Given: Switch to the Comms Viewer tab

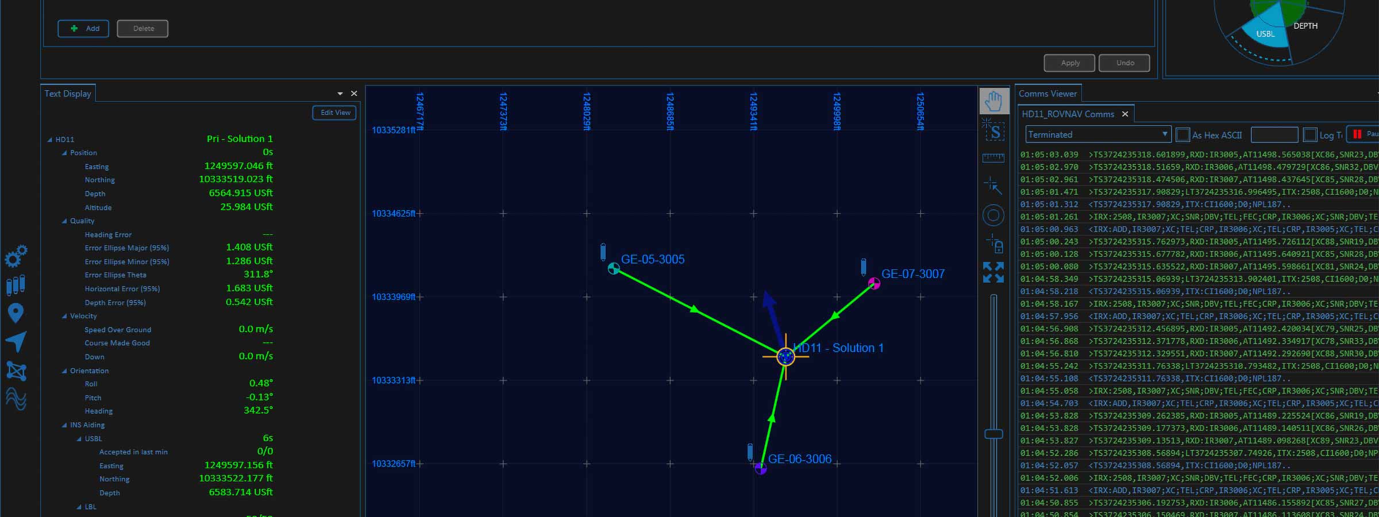Looking at the screenshot, I should tap(1048, 94).
